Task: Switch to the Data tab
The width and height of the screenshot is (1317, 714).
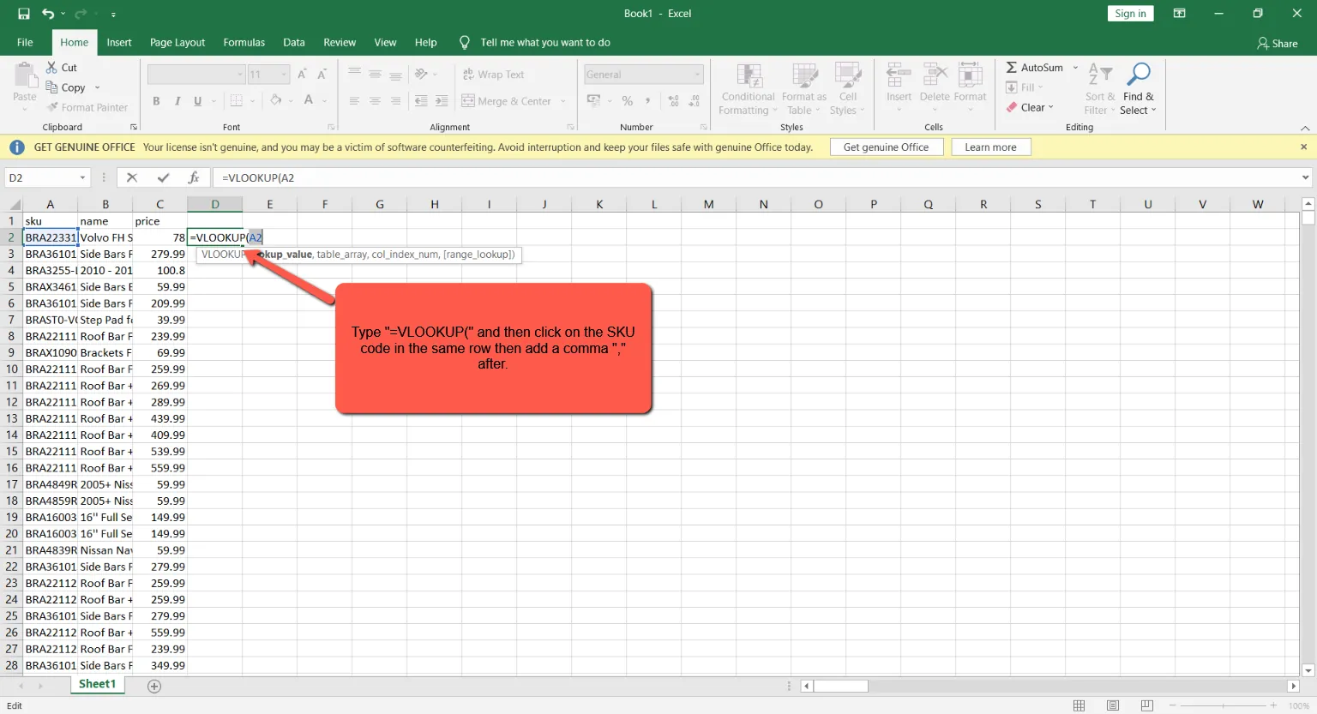Action: 294,42
